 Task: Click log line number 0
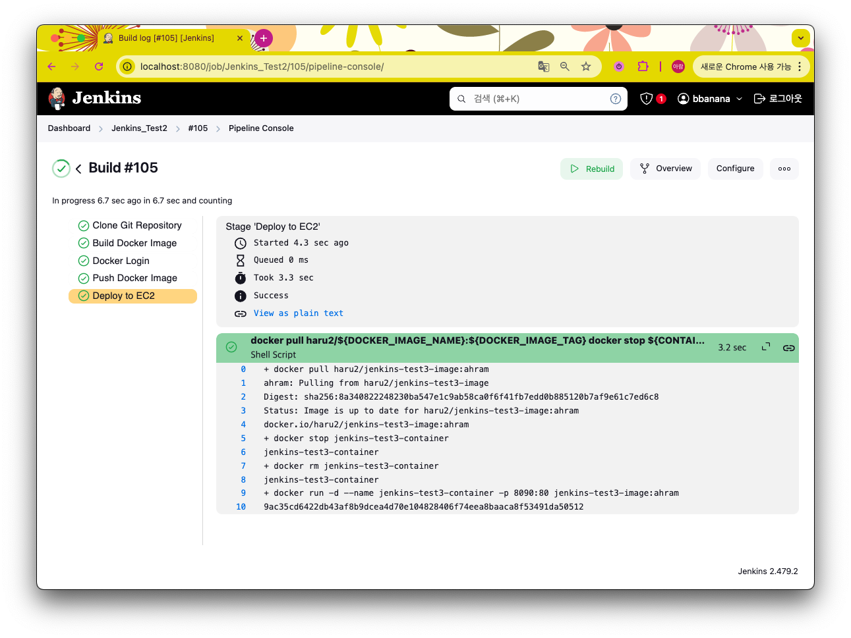pyautogui.click(x=243, y=369)
